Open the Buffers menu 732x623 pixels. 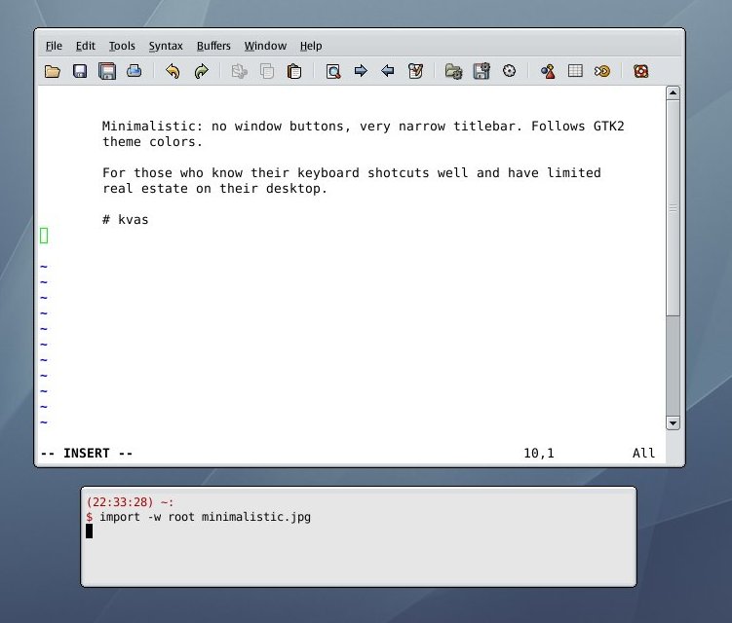click(213, 46)
